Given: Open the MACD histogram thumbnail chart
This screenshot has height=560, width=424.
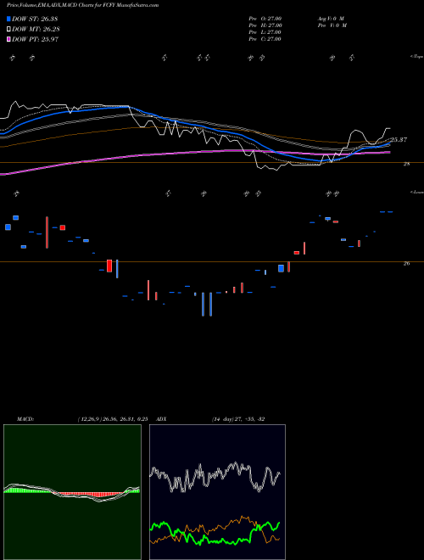Looking at the screenshot, I should click(x=72, y=492).
